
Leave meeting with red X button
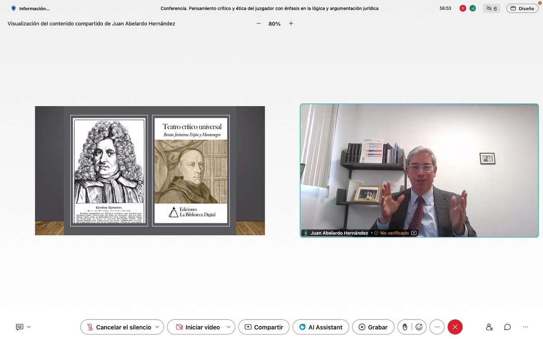pyautogui.click(x=455, y=327)
